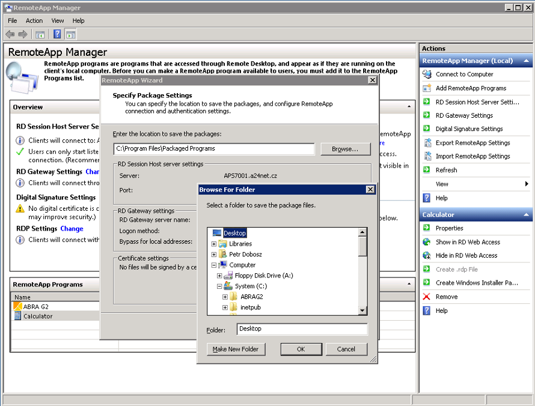Click the red Remove icon
Image resolution: width=535 pixels, height=406 pixels.
(427, 297)
